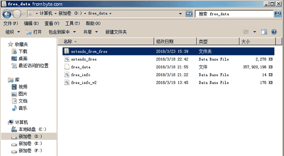Refresh the free_data folder view
Screen dimensions: 284x156
189,14
